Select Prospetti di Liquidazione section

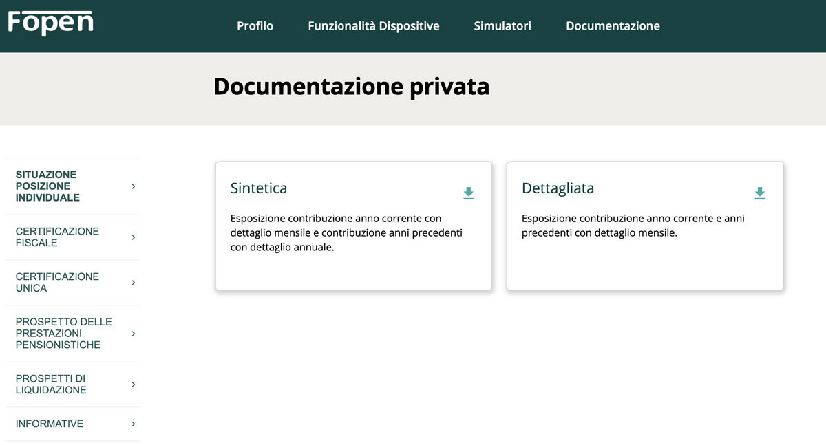pos(72,384)
